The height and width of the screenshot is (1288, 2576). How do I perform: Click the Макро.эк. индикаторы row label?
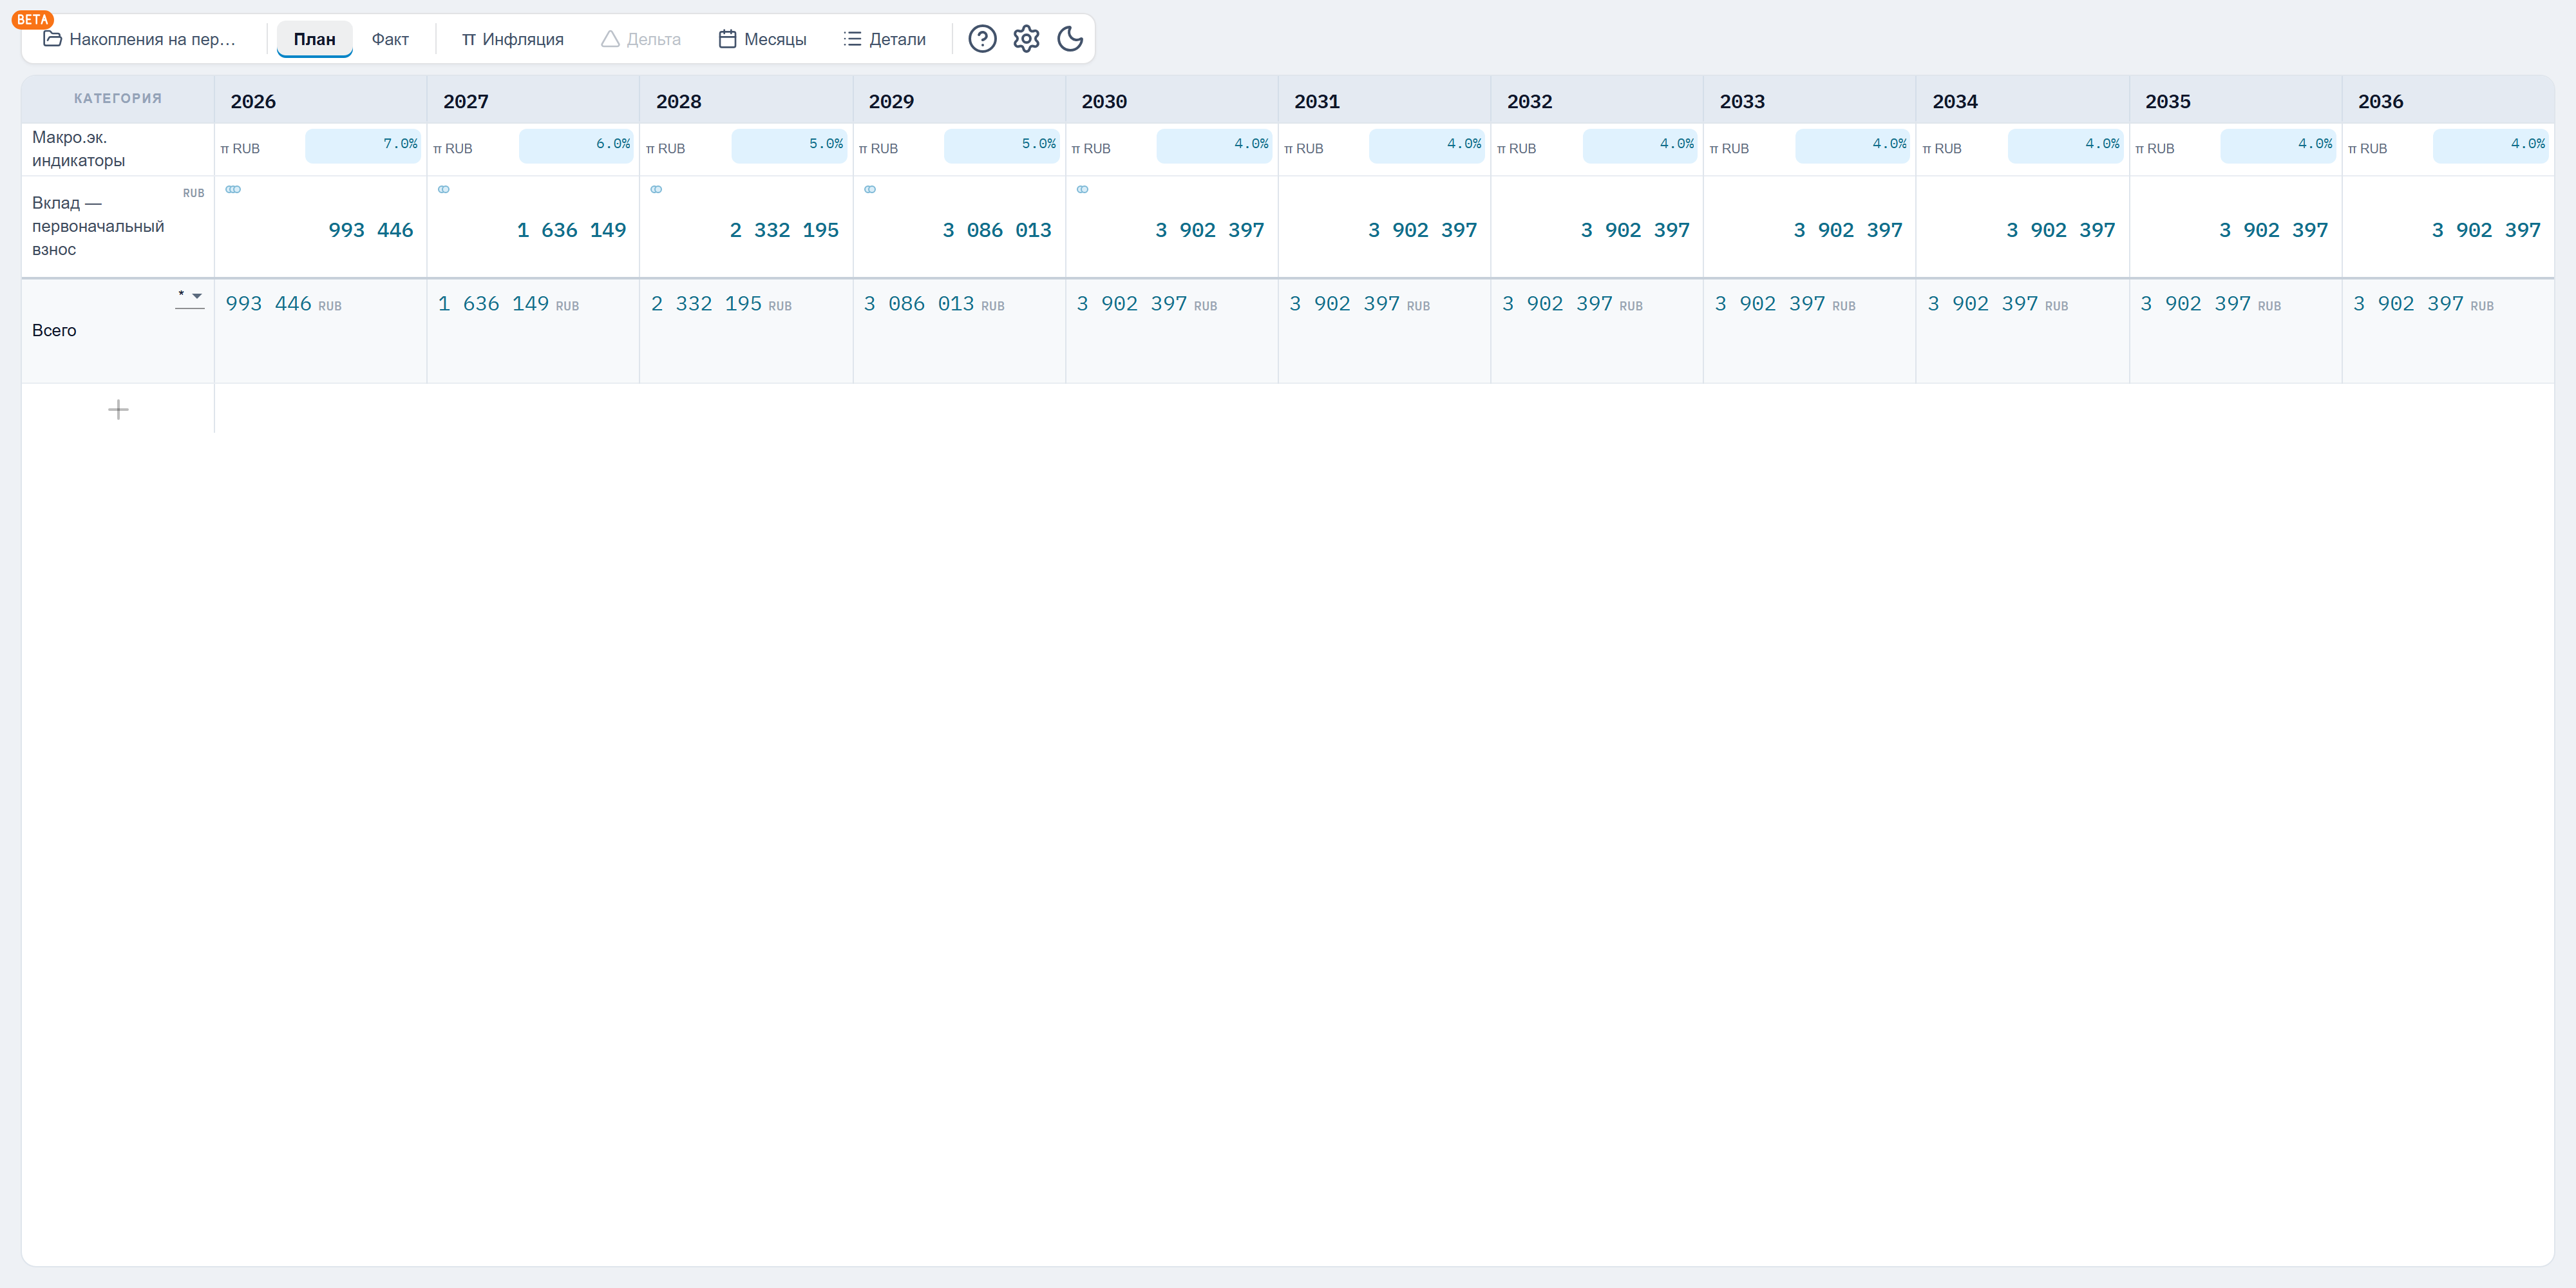[79, 148]
